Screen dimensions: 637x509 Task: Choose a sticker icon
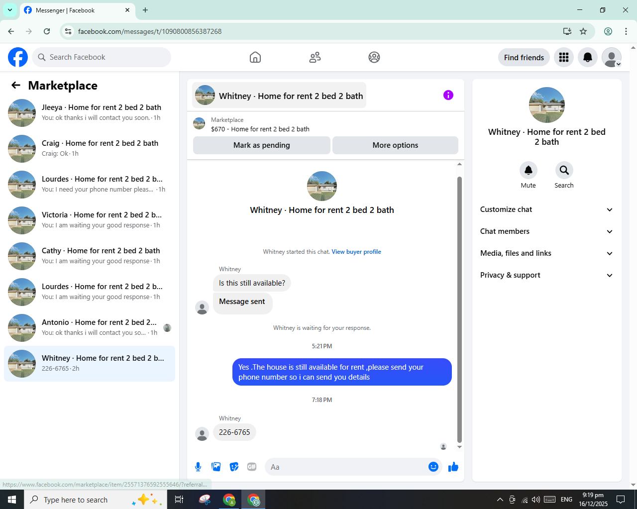(x=234, y=467)
